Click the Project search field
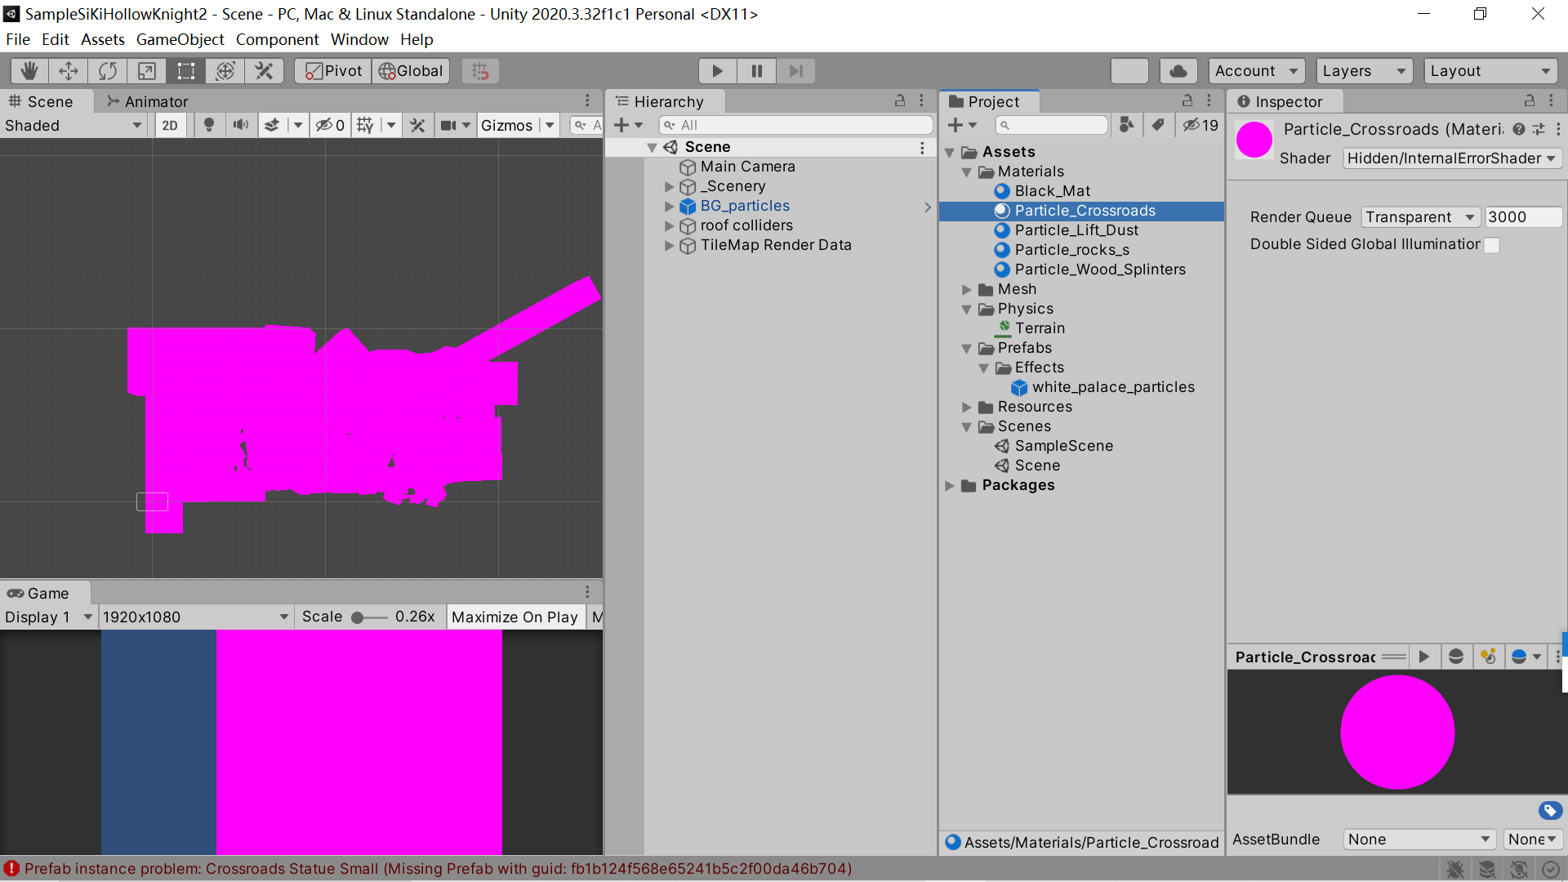The image size is (1568, 882). pos(1052,125)
